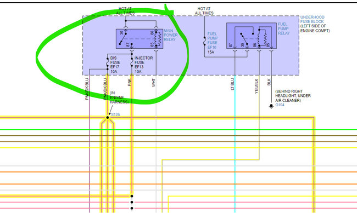Click the FUEL PUMP RELAY label
Image resolution: width=357 pixels, height=213 pixels.
point(284,28)
